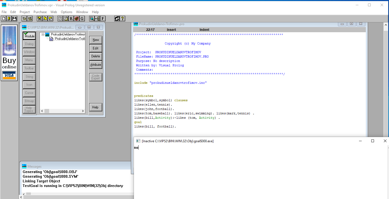Open the Web menu
The height and width of the screenshot is (199, 389).
pos(54,12)
